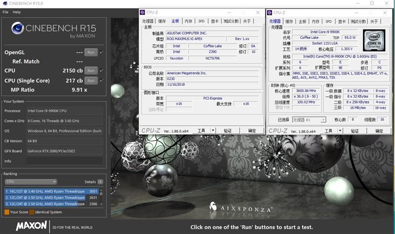This screenshot has width=395, height=234.
Task: Open 显卡 tab in right CPU-Z window
Action: pyautogui.click(x=342, y=21)
